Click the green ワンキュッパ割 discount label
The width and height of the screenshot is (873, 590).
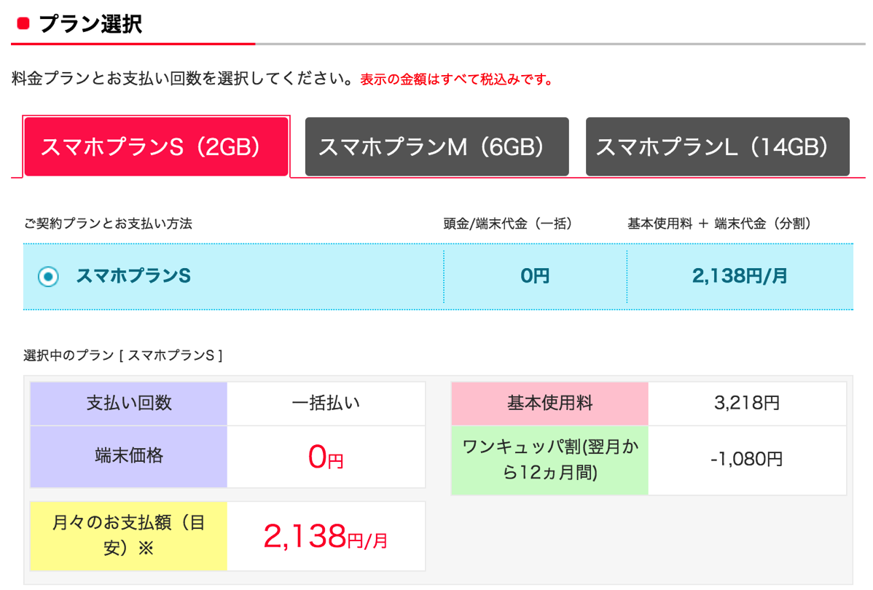tap(549, 460)
